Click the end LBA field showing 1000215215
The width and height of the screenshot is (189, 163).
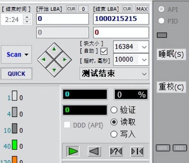tap(121, 19)
